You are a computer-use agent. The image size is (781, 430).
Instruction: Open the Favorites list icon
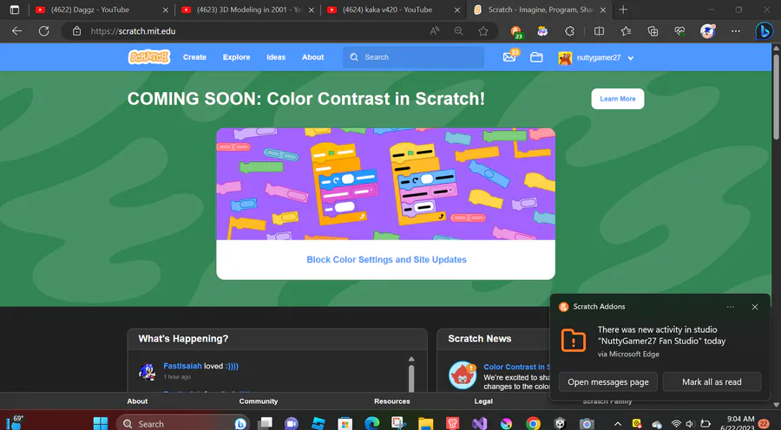[626, 31]
